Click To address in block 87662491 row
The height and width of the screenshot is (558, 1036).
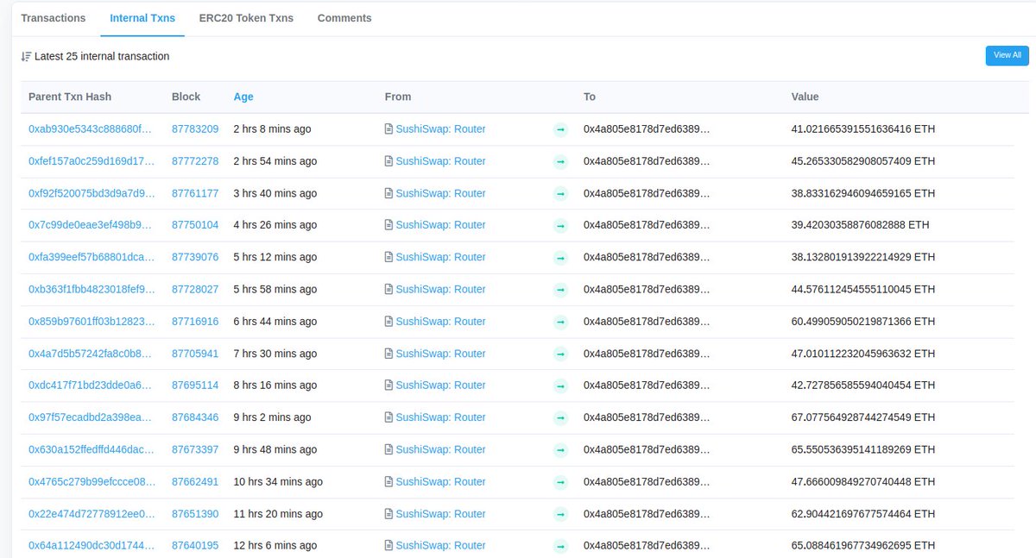[x=647, y=482]
